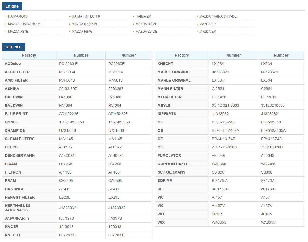Select the UFI factory cell
Viewport: 308px width, 242px height.
(182, 189)
